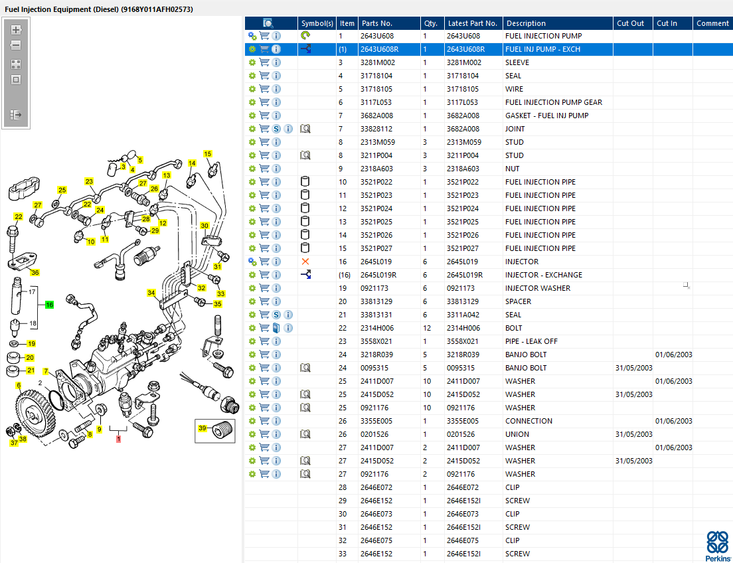Screen dimensions: 733x563
Task: Click callout 1 highlighted red in diagram
Action: 118,439
